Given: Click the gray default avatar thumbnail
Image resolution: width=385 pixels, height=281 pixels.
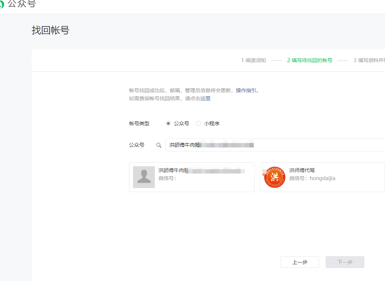Looking at the screenshot, I should (144, 177).
